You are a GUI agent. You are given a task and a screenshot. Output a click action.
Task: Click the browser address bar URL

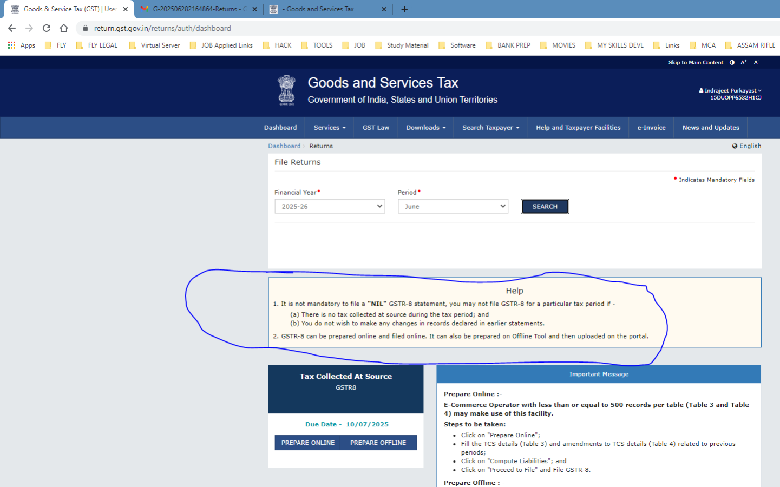[x=162, y=28]
